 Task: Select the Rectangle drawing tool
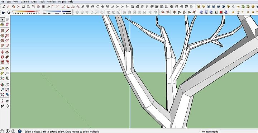click(2, 31)
